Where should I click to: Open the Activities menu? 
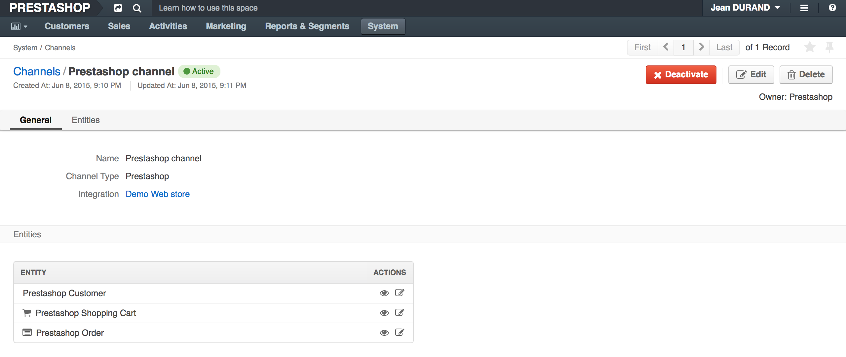(168, 26)
